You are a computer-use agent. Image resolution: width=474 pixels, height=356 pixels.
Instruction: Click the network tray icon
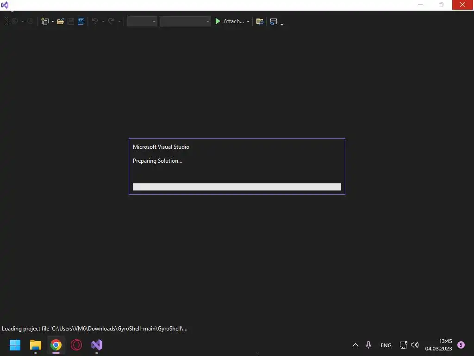click(404, 345)
